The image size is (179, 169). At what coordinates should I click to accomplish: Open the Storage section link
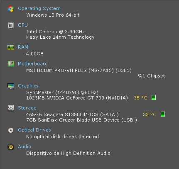[x=27, y=108]
